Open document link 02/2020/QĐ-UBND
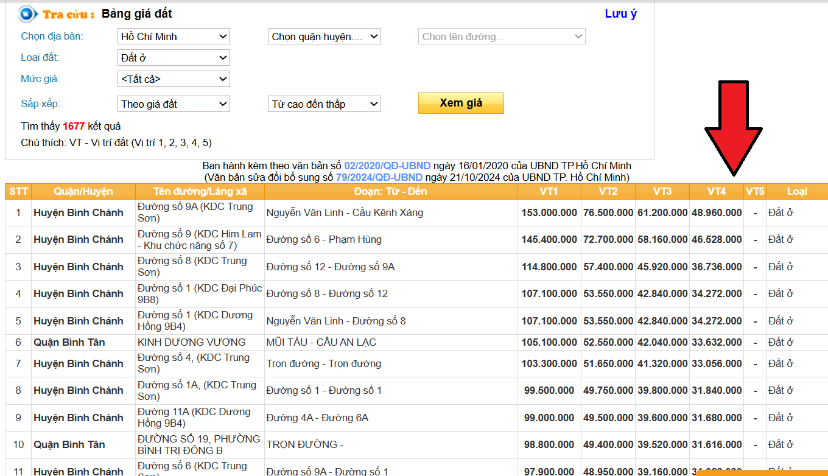The height and width of the screenshot is (476, 828). point(387,166)
